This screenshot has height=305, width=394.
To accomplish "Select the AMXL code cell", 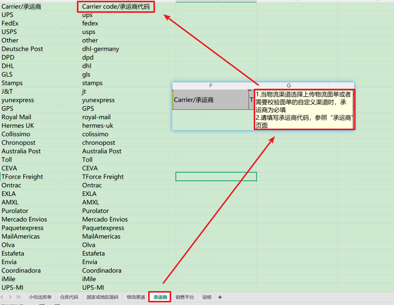I will coord(128,202).
